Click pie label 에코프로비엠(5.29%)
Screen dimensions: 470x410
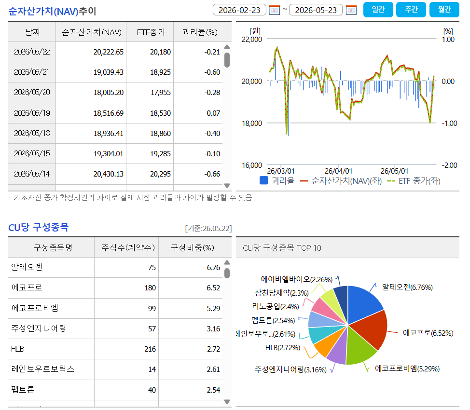tap(407, 369)
